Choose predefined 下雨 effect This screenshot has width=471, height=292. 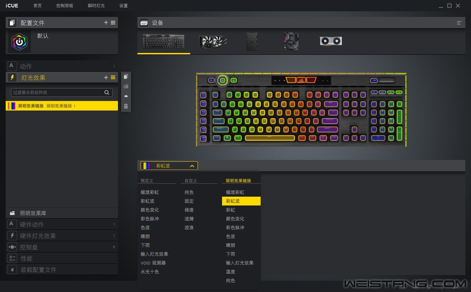[x=145, y=245]
